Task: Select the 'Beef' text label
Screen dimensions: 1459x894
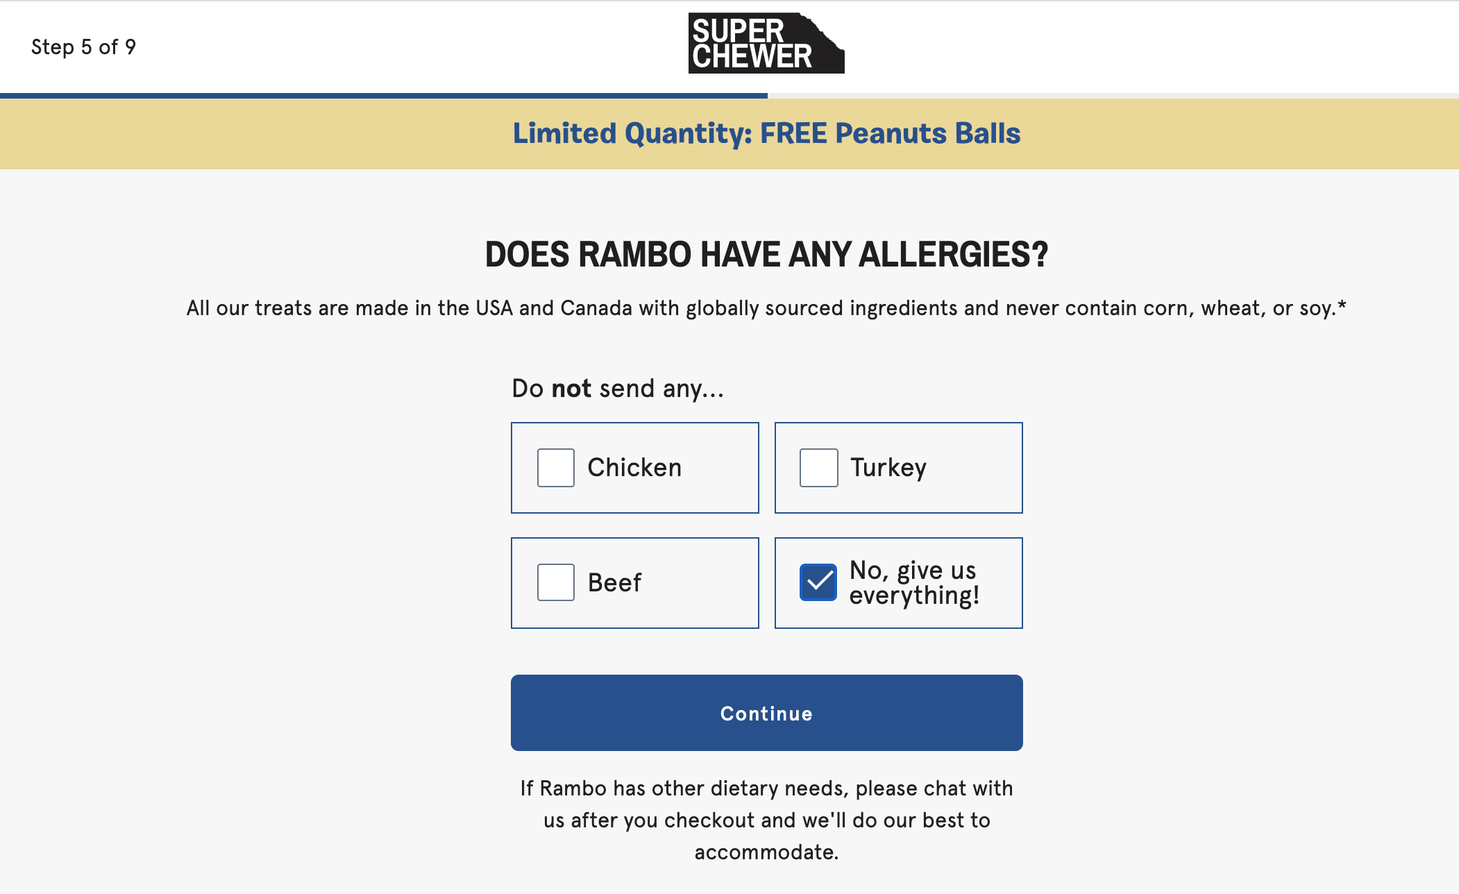Action: (614, 582)
